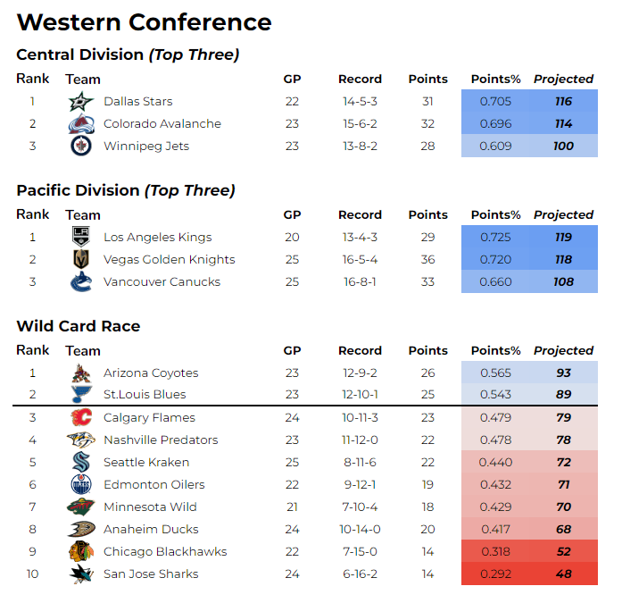Click the Vegas Golden Knights logo
Screen dimensions: 622x603
pos(81,260)
